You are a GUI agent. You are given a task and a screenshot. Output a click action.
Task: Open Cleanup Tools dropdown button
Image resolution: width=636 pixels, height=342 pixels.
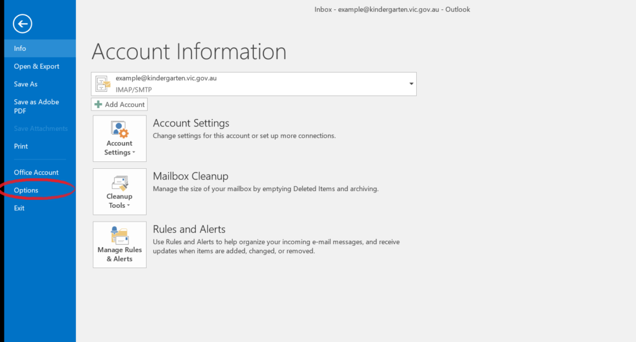(120, 192)
